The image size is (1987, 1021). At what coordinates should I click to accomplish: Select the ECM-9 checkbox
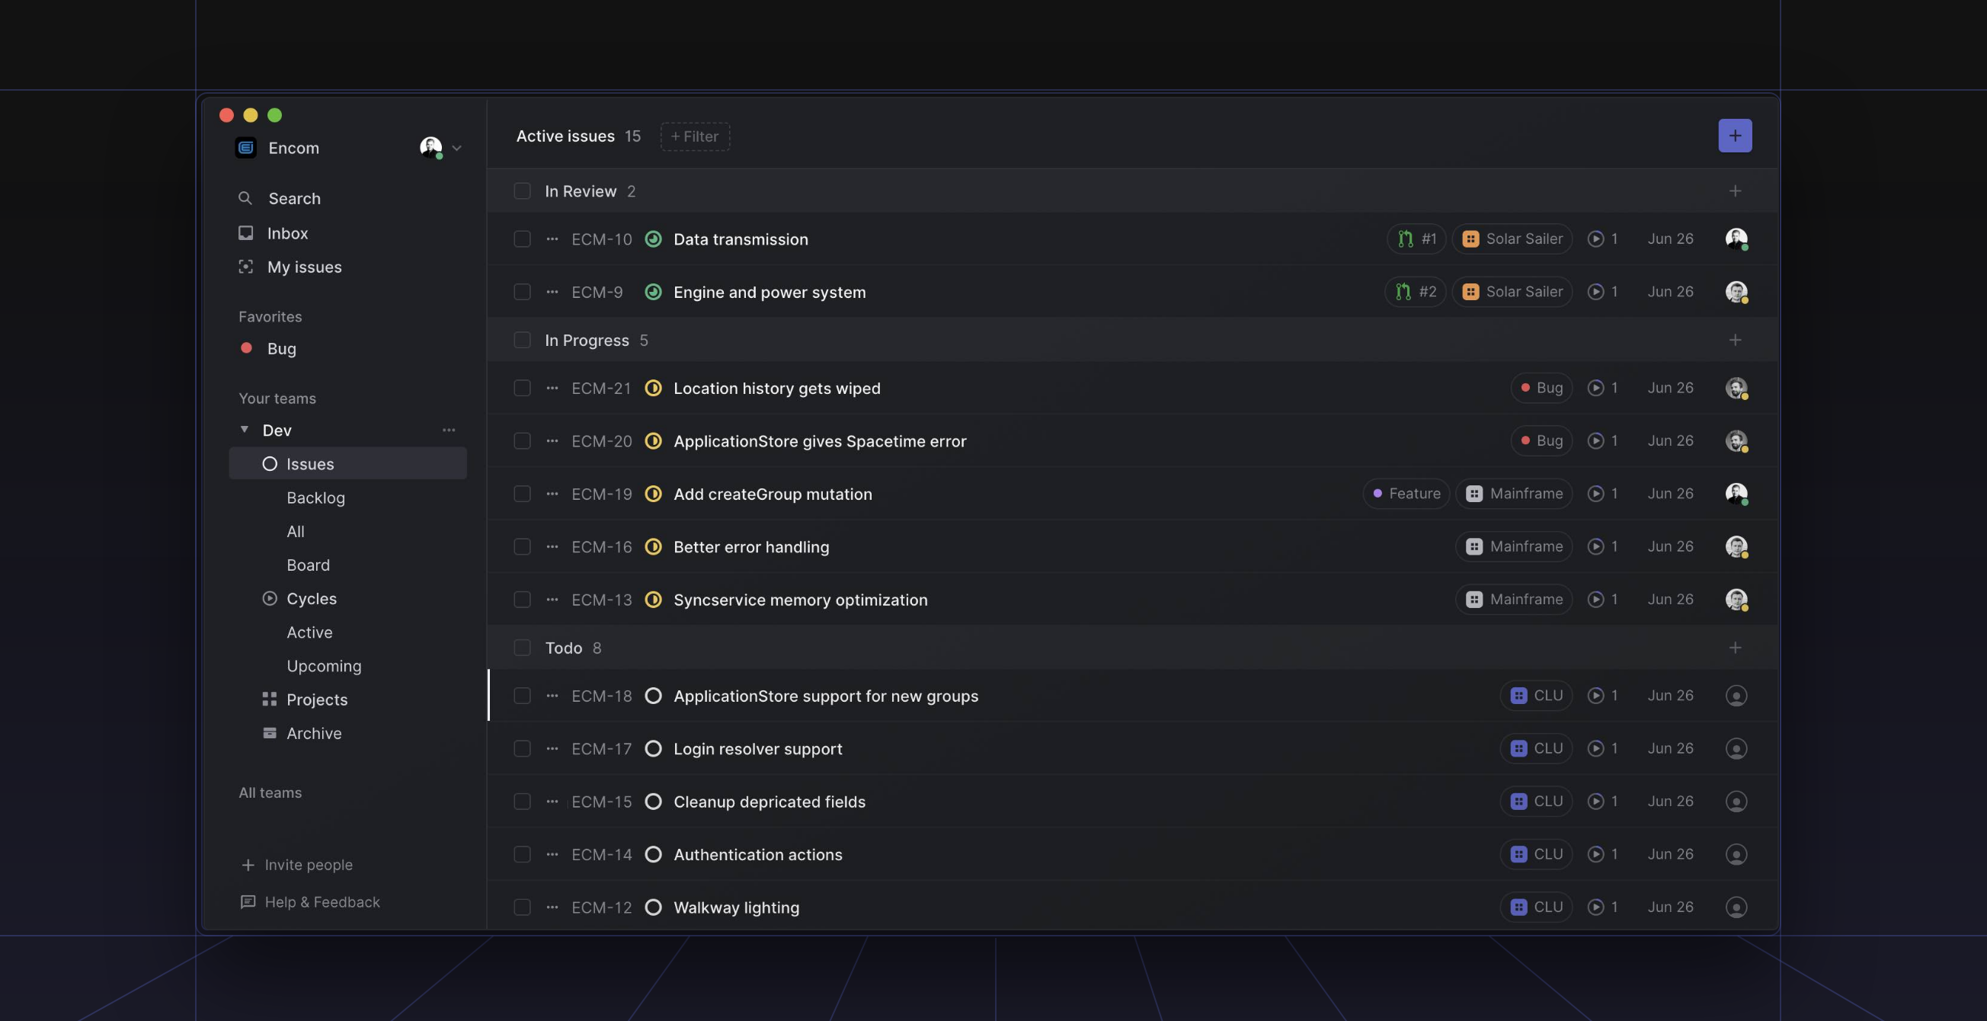tap(522, 293)
